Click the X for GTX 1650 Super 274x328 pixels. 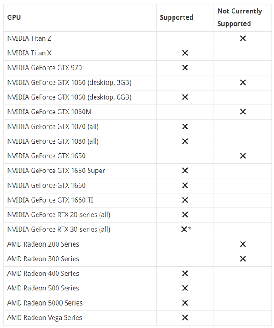point(185,171)
